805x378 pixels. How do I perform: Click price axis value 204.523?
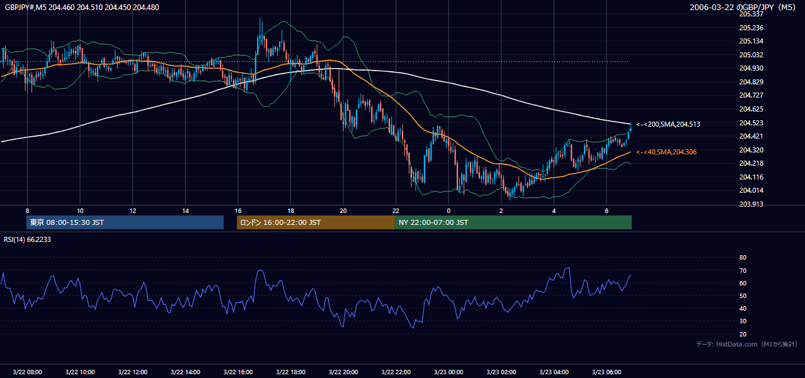pos(751,123)
